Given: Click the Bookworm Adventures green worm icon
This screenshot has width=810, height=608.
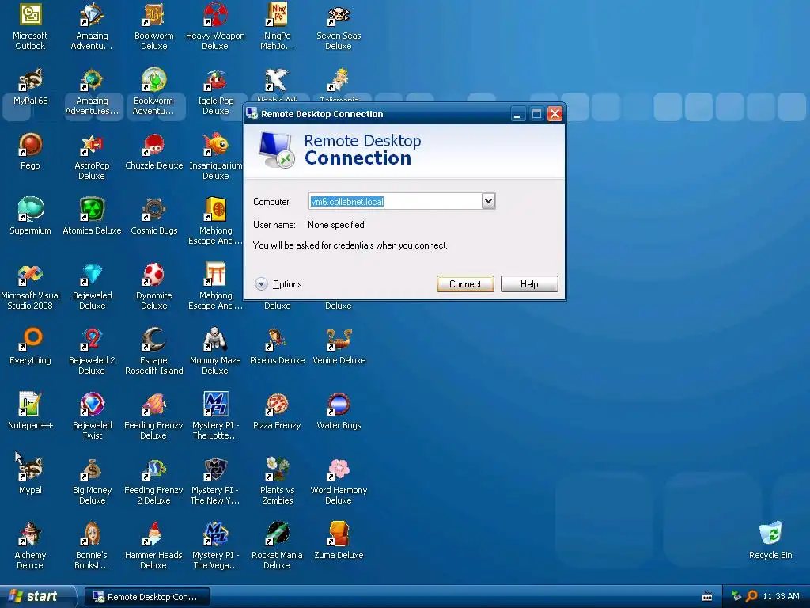Looking at the screenshot, I should [x=153, y=80].
